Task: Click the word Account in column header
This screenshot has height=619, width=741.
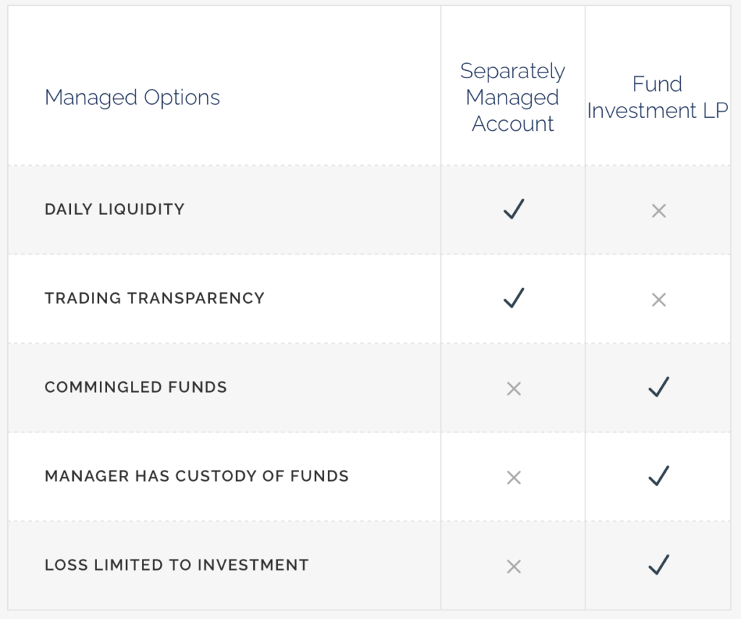Action: pos(513,124)
